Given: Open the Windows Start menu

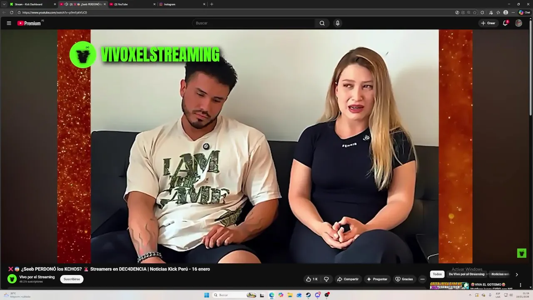Looking at the screenshot, I should point(207,295).
